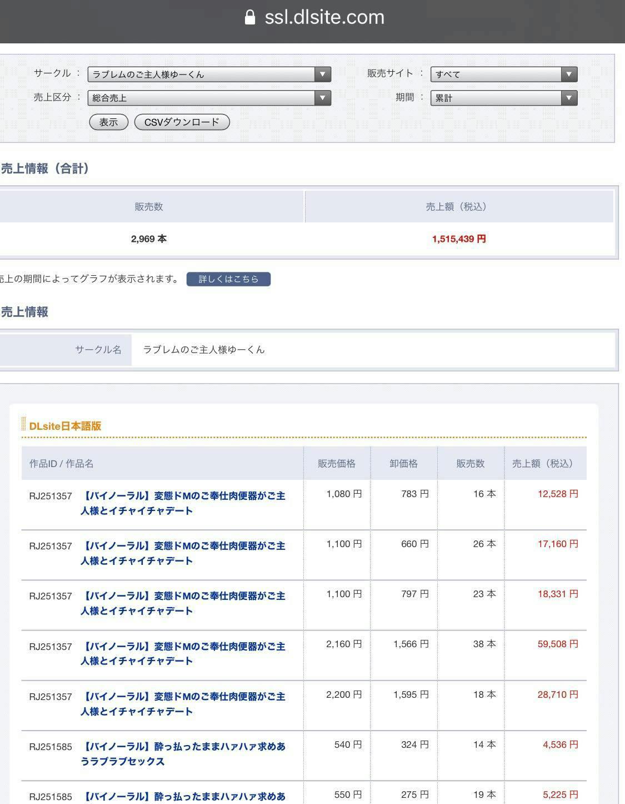Select total sales count 2,969 本

[149, 239]
